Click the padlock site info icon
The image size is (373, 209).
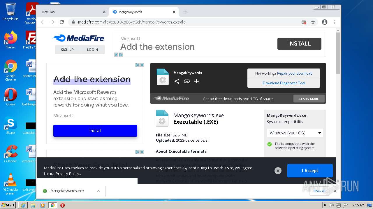click(73, 22)
